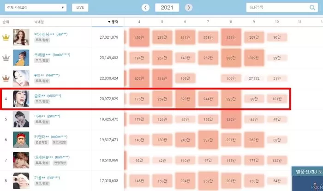Open 가을** (fall****) nickname link

(47, 178)
